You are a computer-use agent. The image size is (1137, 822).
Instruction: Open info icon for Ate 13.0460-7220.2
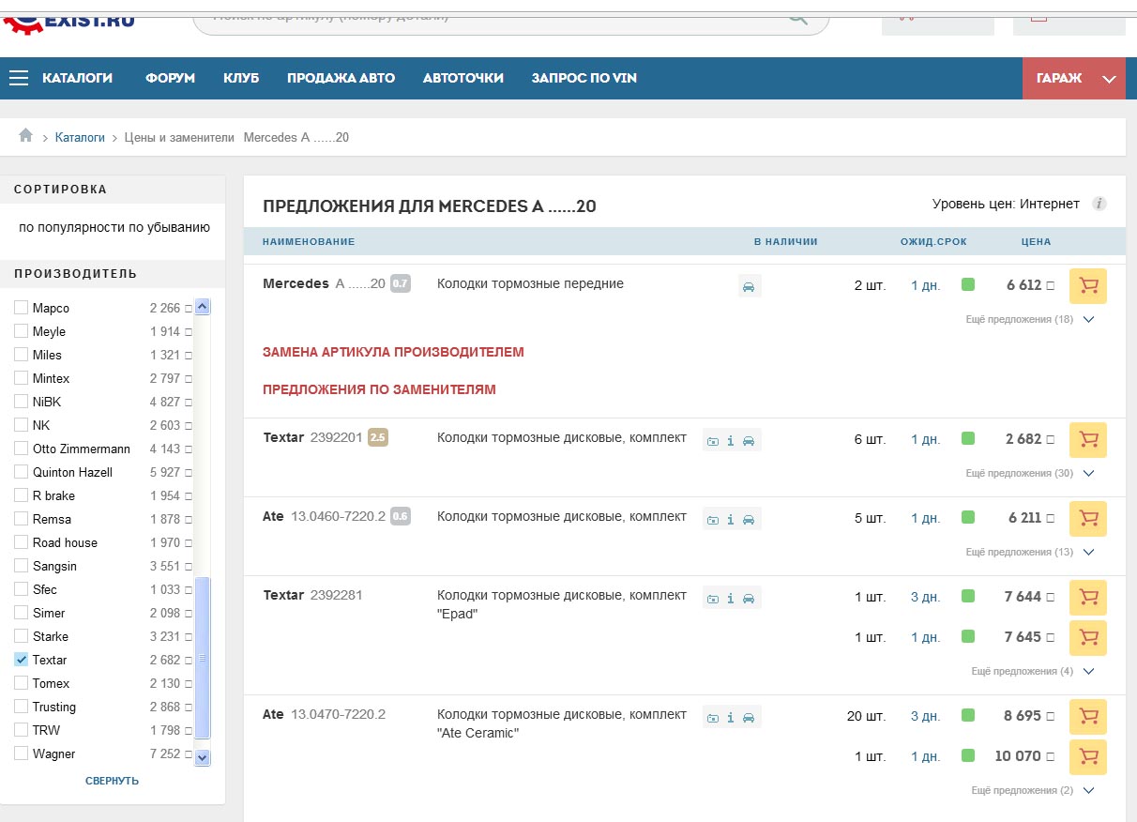point(731,519)
